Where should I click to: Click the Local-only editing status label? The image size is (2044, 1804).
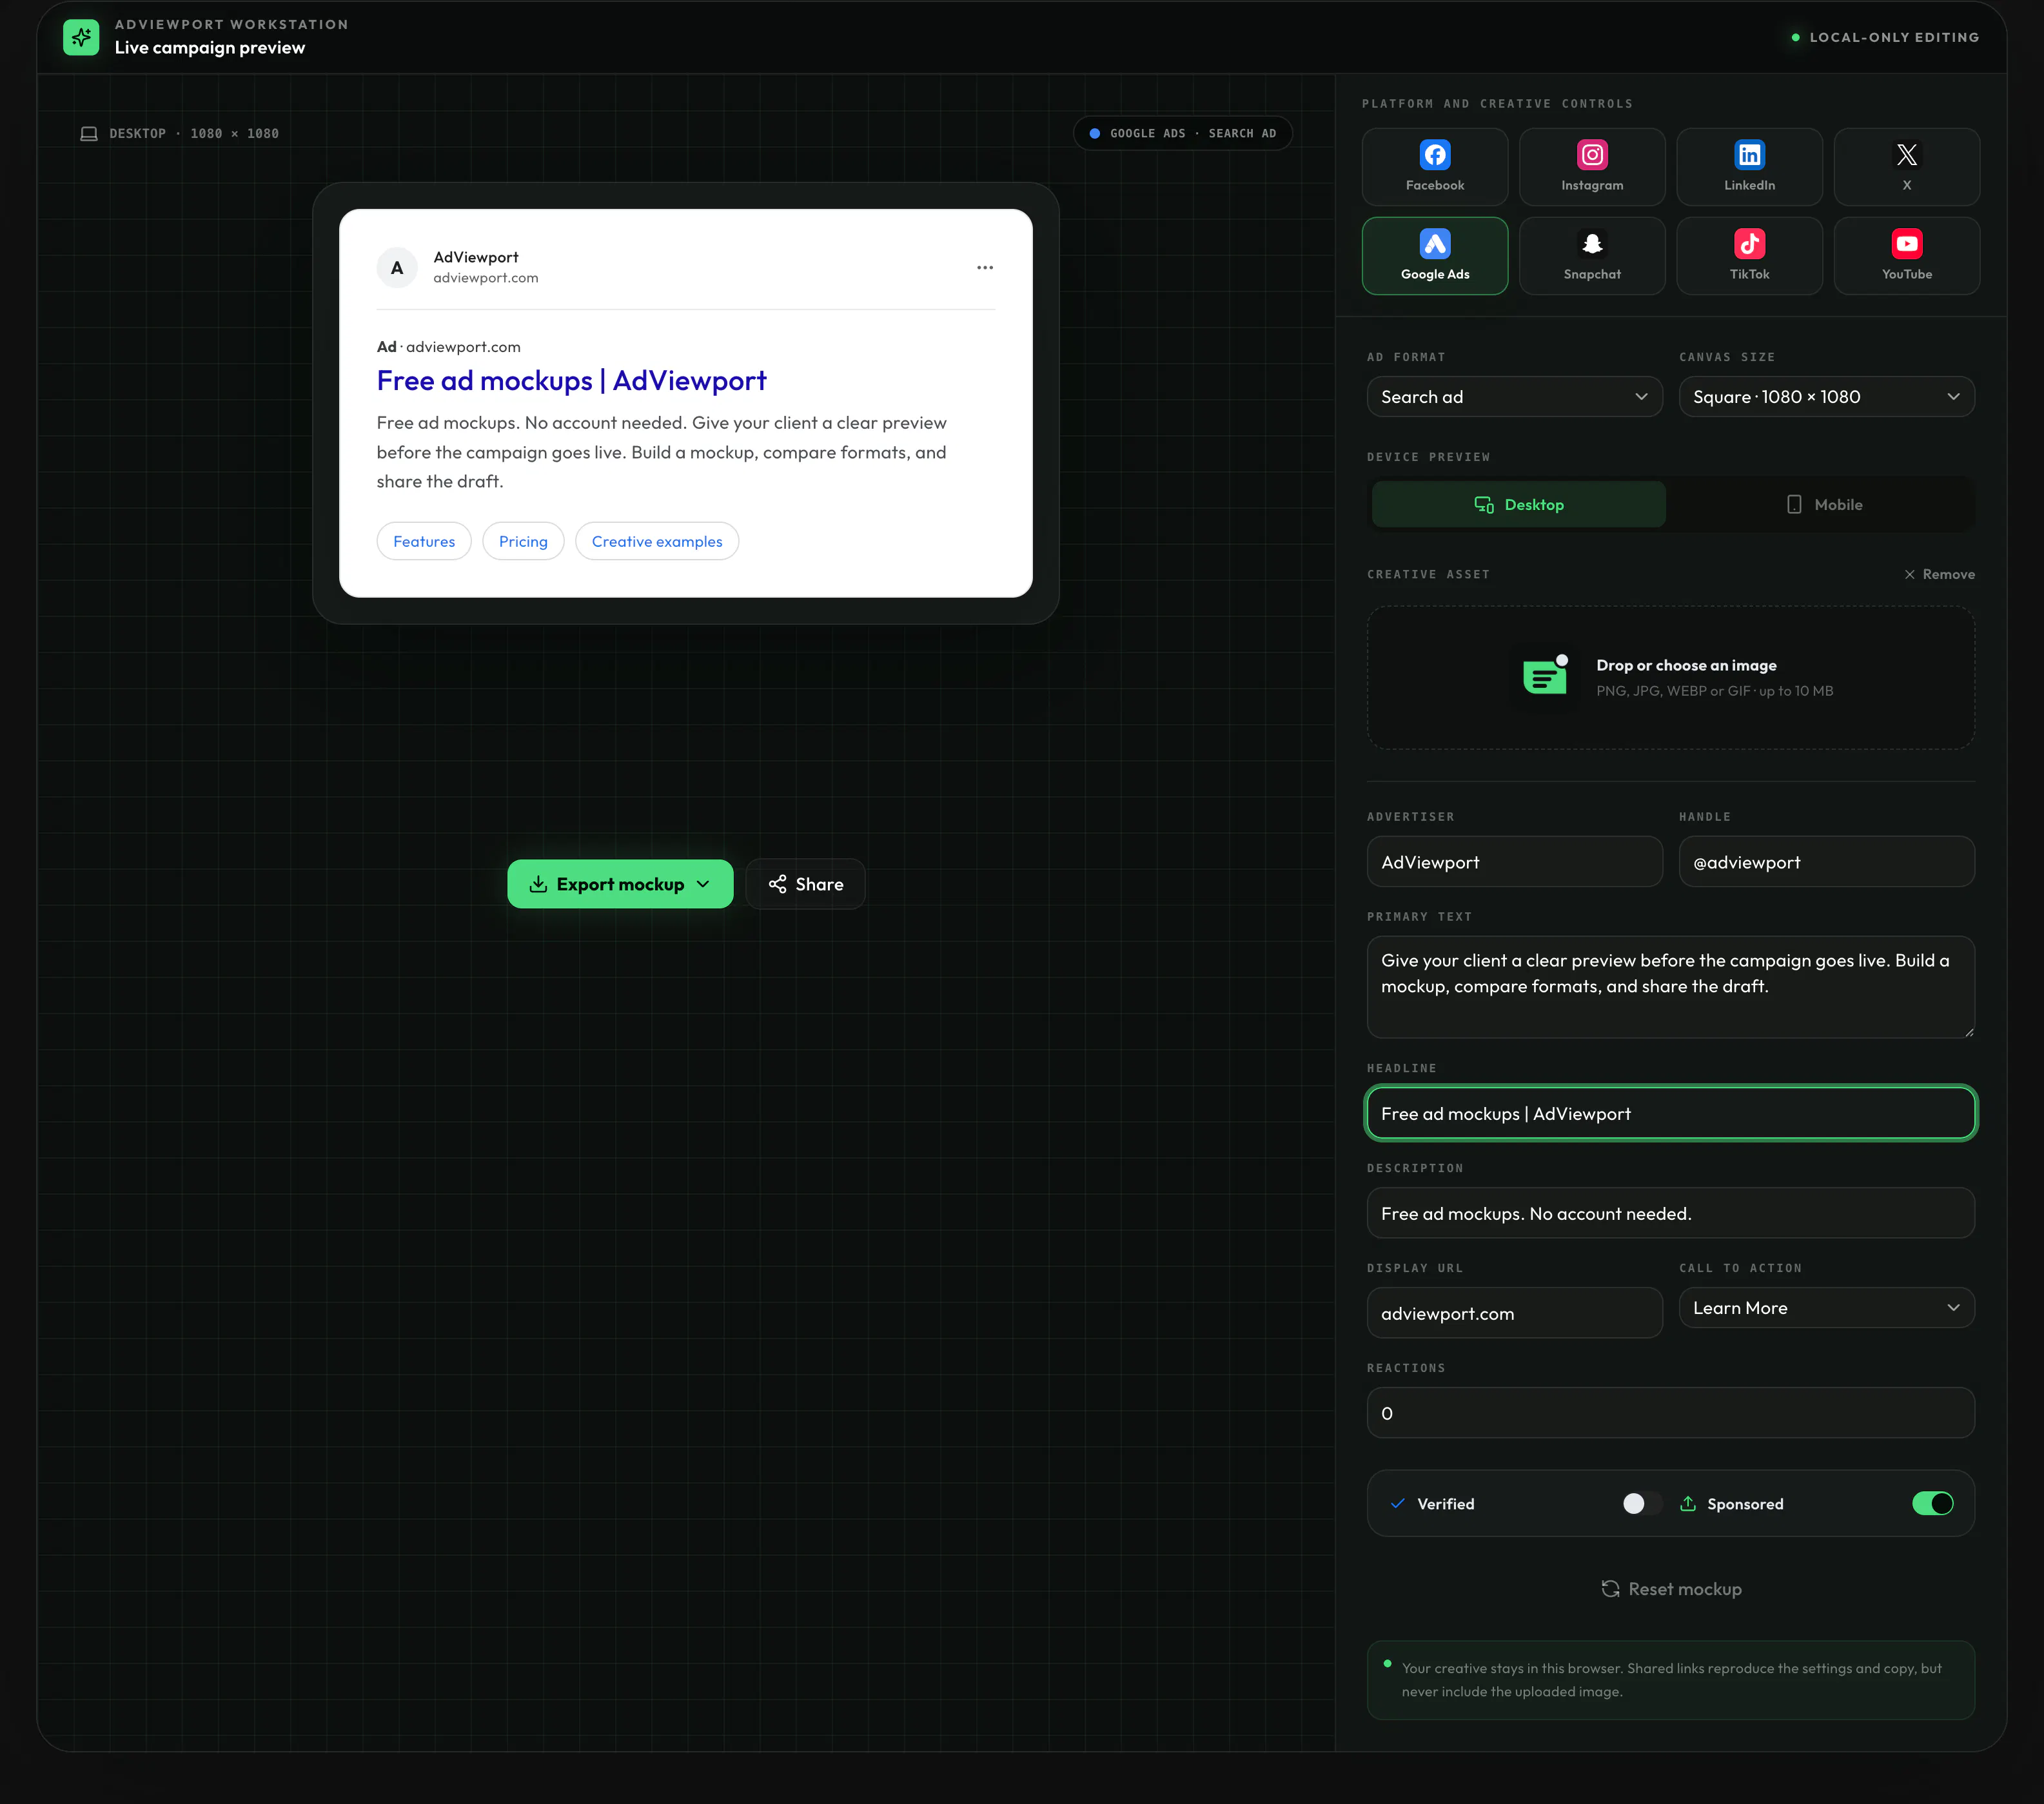[x=1885, y=37]
